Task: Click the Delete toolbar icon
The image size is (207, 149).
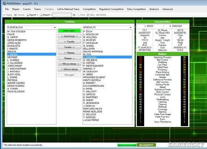Action: (x=98, y=15)
